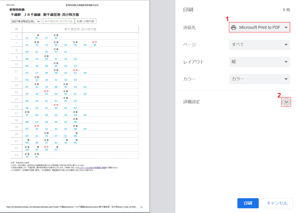Image resolution: width=297 pixels, height=213 pixels.
Task: Click the page URL in the preview footer
Action: (71, 207)
